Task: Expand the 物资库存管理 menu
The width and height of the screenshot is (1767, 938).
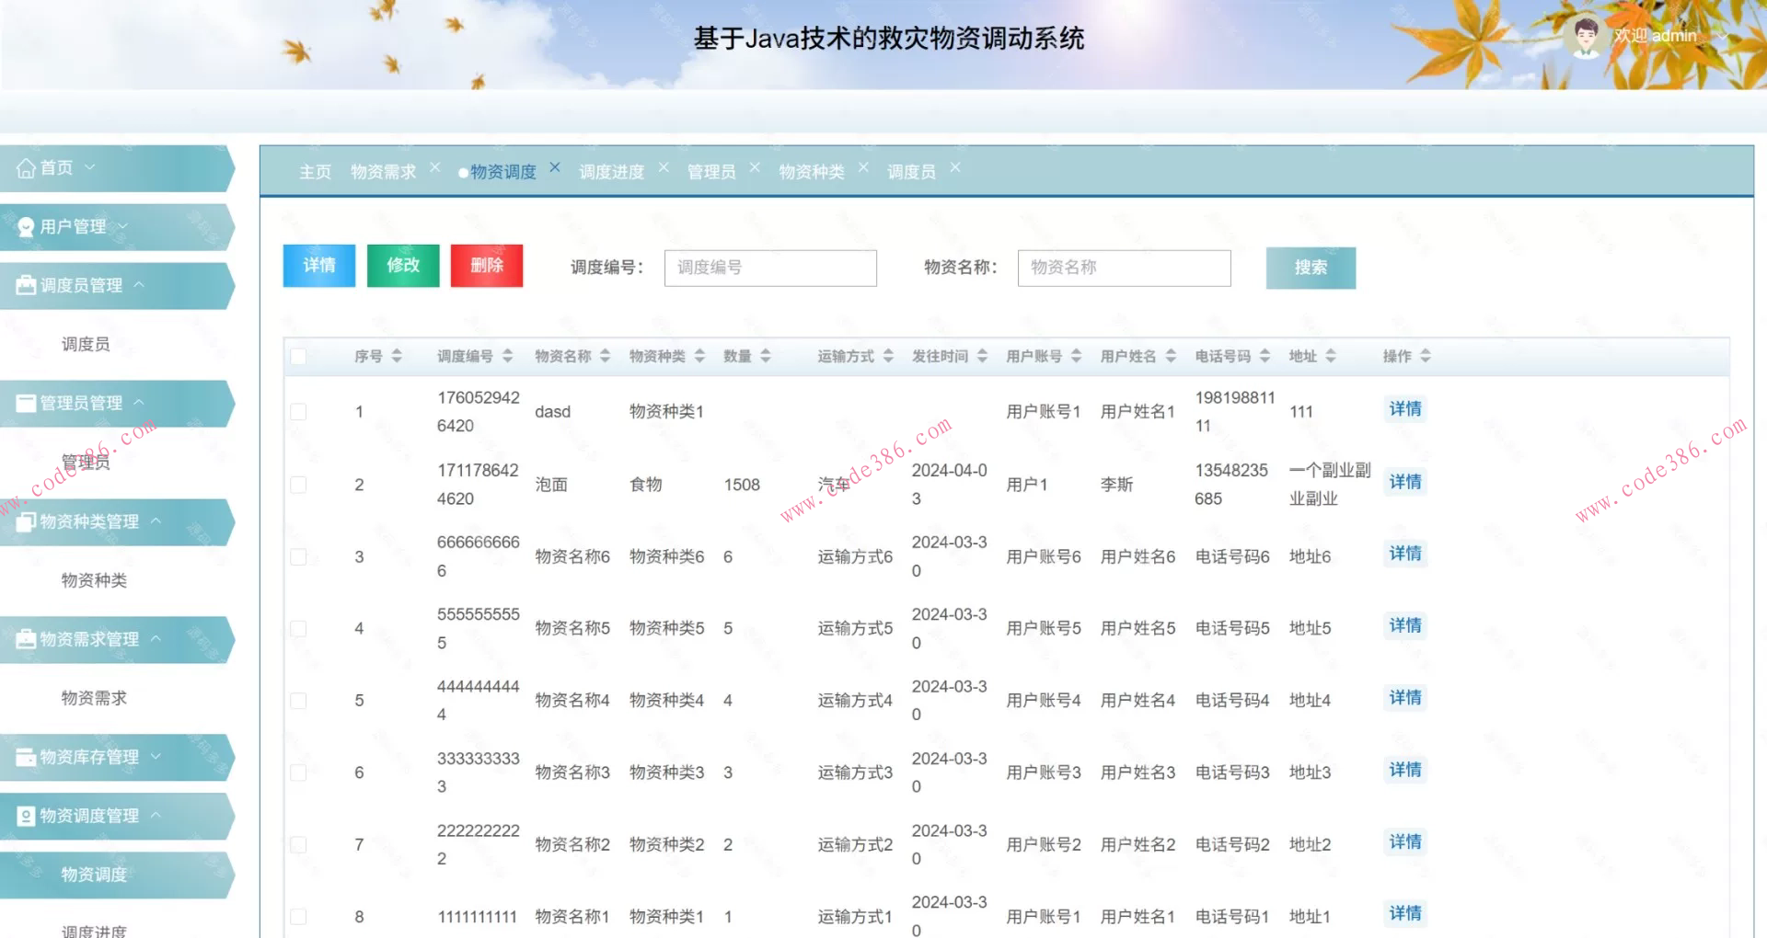Action: click(x=156, y=757)
